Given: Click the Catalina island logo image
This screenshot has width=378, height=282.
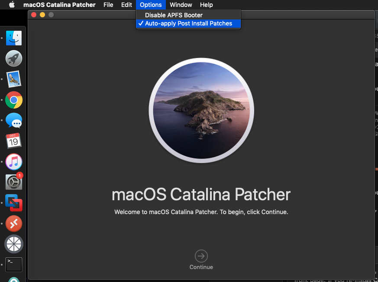Looking at the screenshot, I should (x=201, y=110).
